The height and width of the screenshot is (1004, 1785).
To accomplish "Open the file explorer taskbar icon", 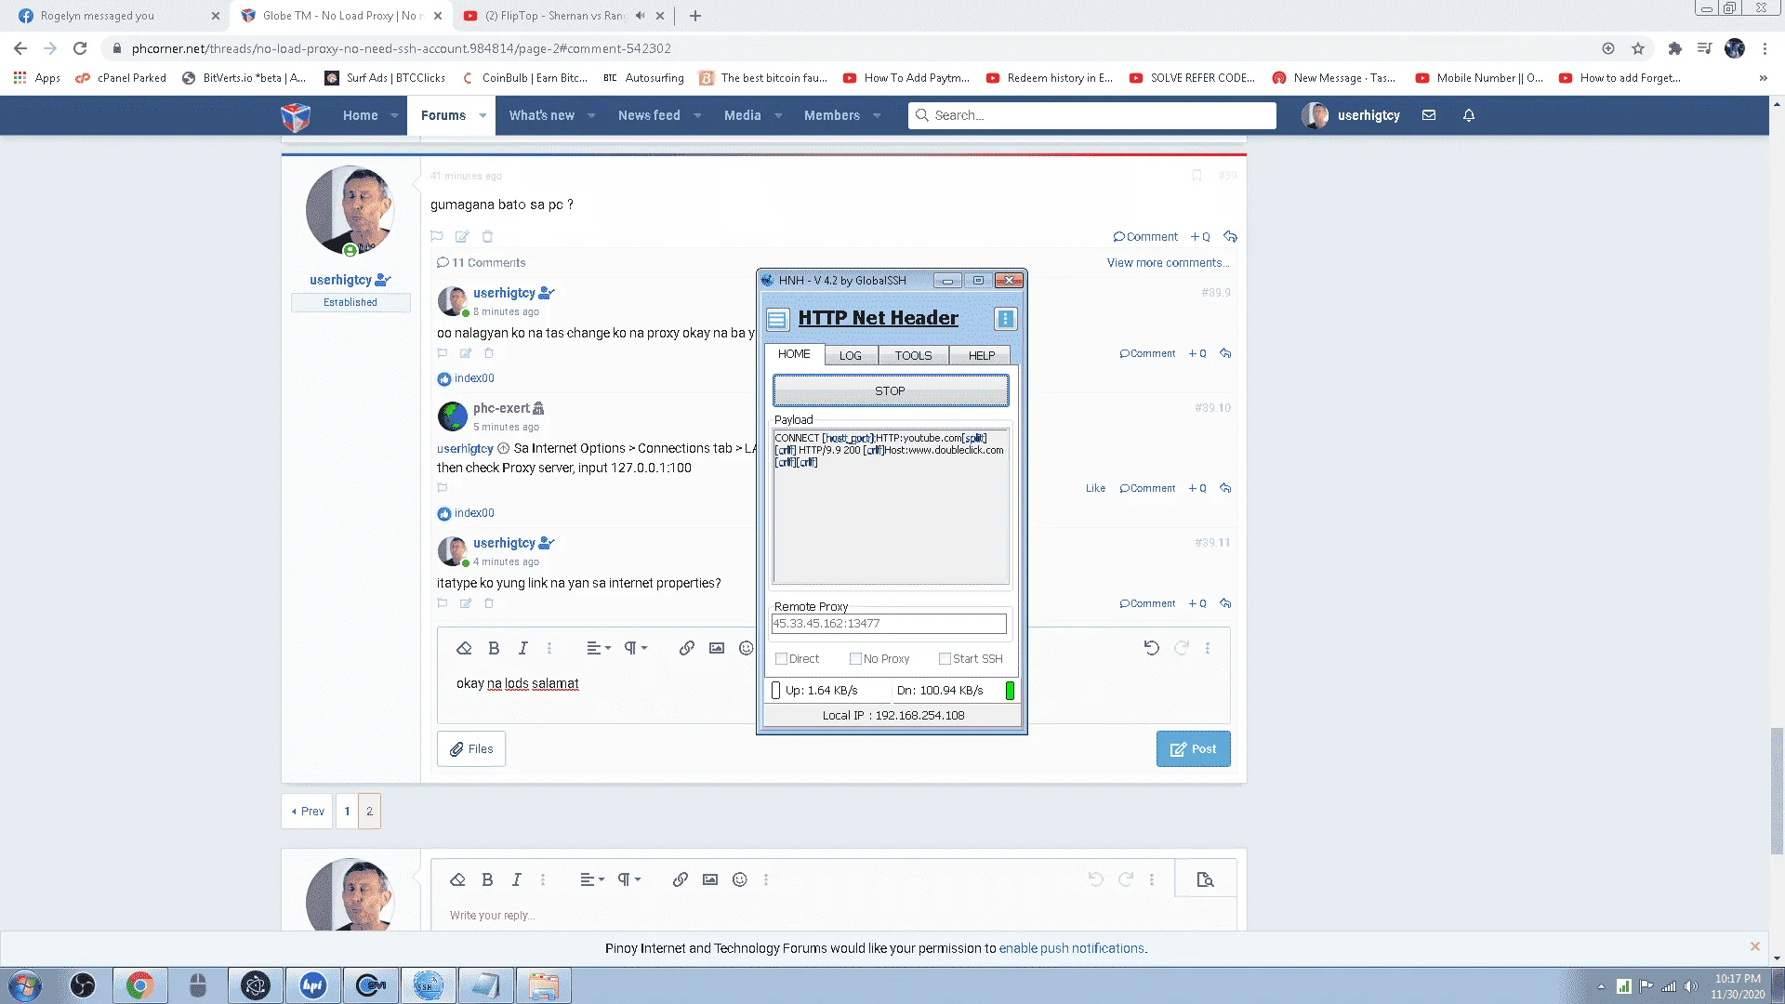I will point(544,985).
